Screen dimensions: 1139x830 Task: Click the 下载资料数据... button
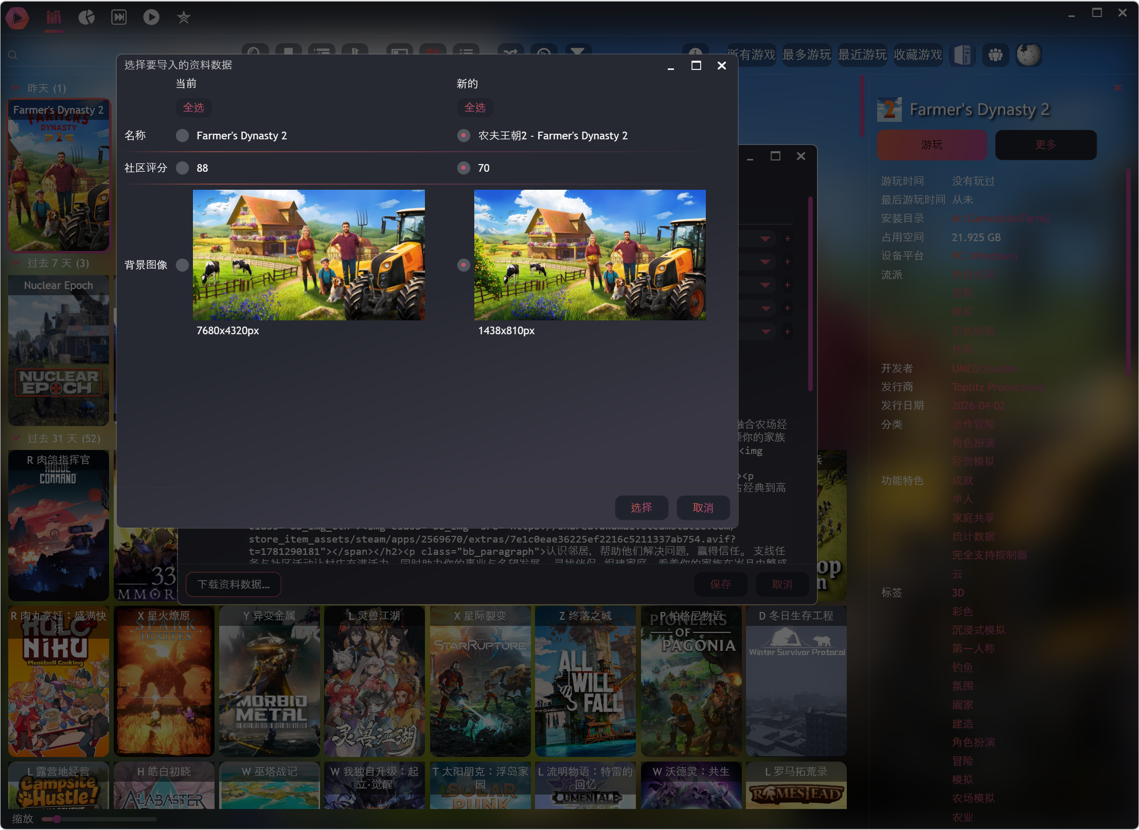click(234, 585)
